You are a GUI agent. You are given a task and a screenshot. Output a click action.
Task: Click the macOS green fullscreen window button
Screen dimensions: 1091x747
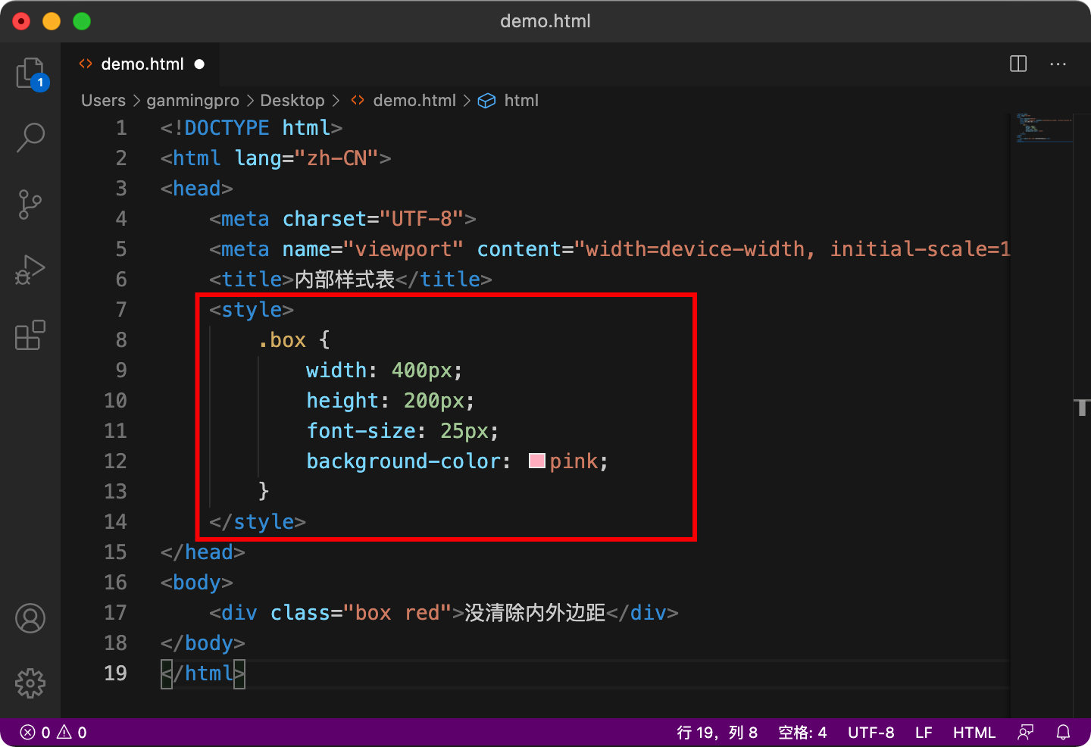(82, 21)
